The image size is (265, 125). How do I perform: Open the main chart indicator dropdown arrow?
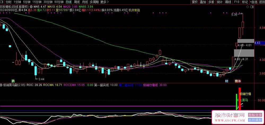tap(31, 7)
